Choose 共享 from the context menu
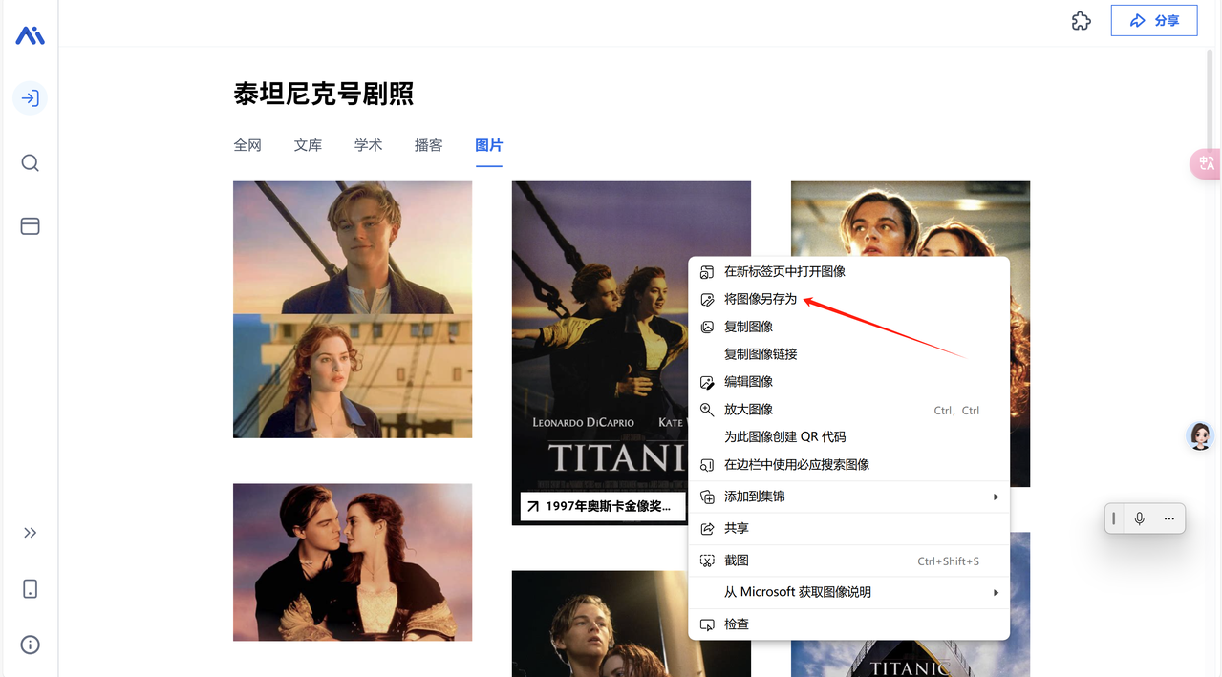The image size is (1222, 677). pyautogui.click(x=848, y=528)
